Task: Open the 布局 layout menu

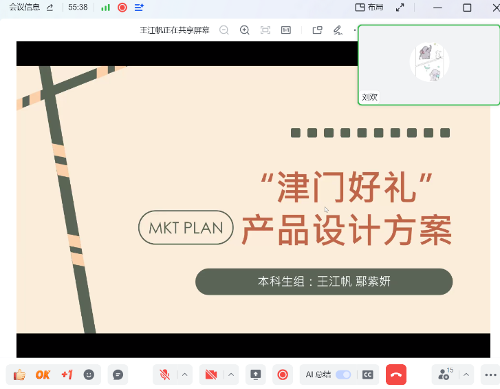Action: 369,8
